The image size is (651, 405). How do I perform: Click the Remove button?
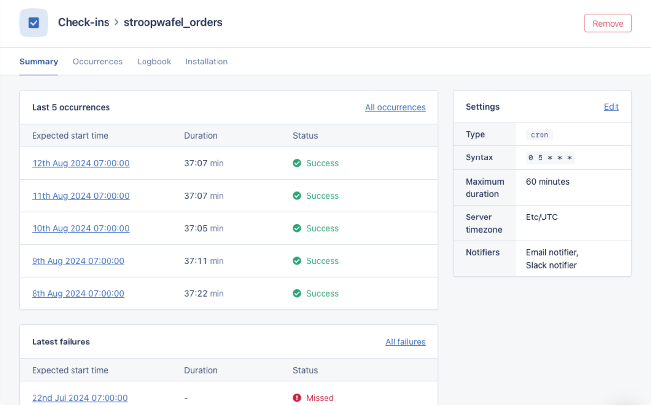pyautogui.click(x=608, y=23)
